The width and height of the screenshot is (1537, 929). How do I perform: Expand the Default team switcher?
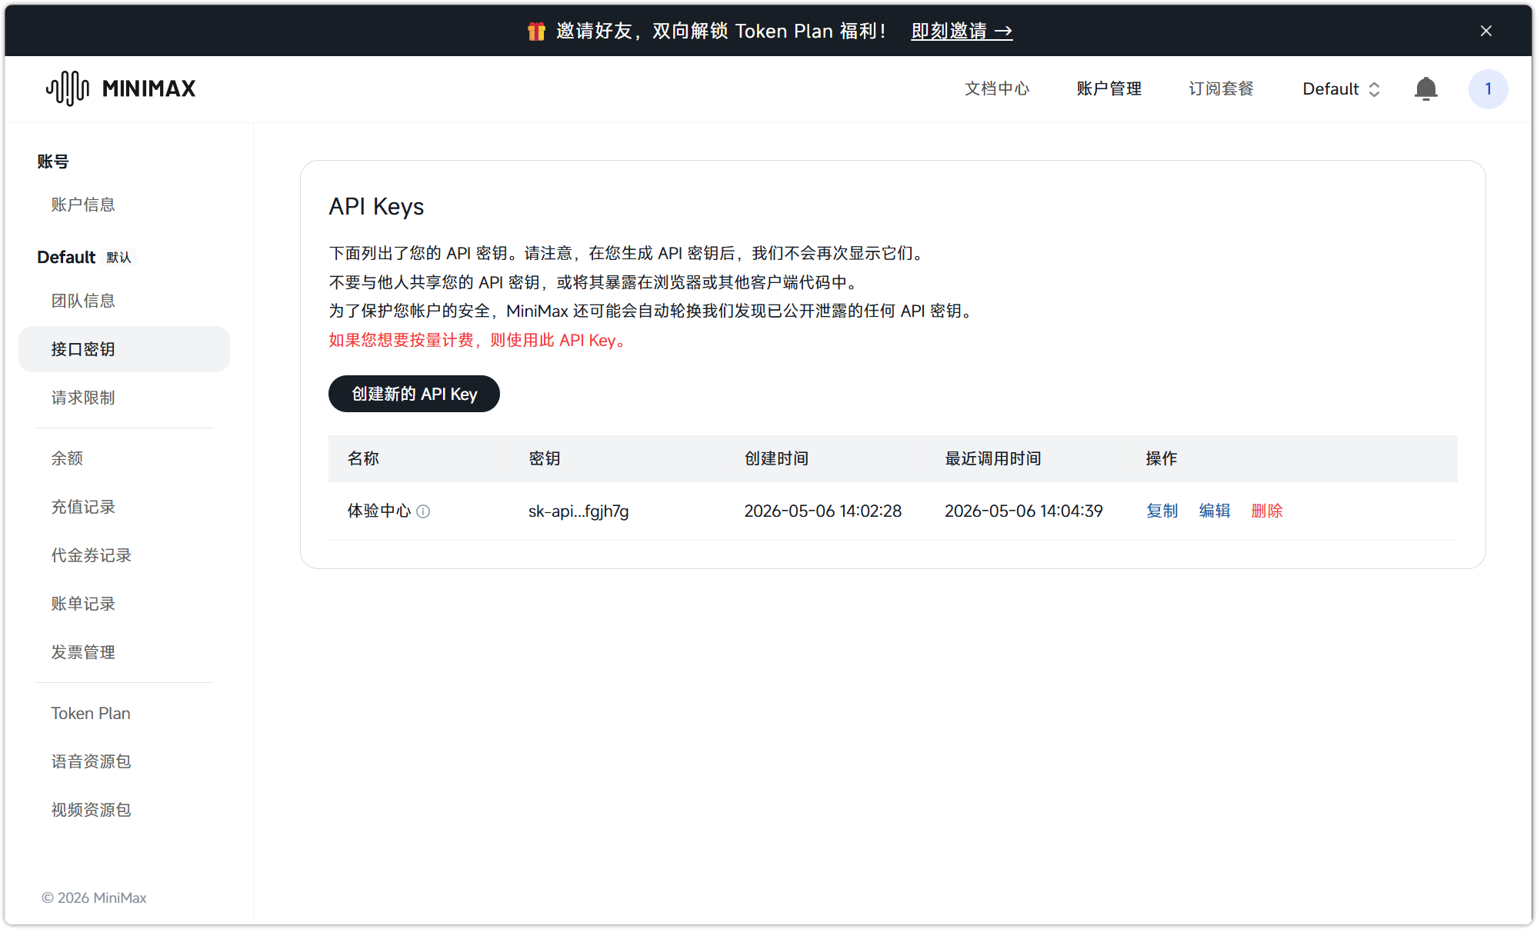click(x=1341, y=89)
